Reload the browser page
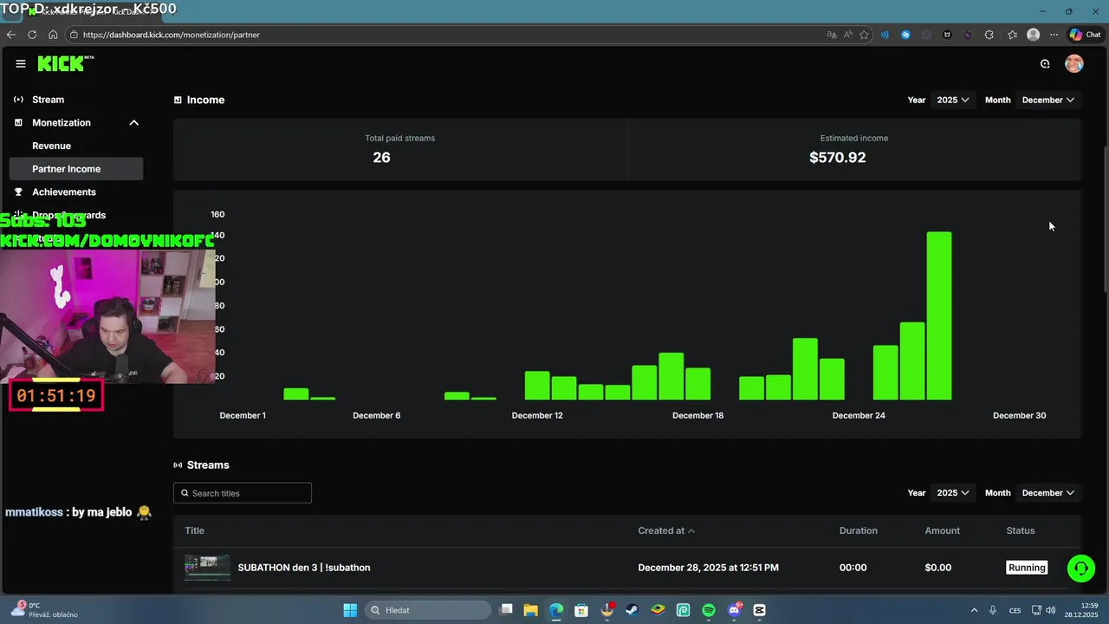Viewport: 1109px width, 624px height. [32, 35]
